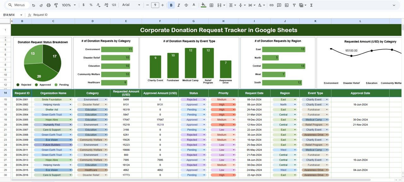Open the fill color picker
This screenshot has width=404, height=182.
203,5
